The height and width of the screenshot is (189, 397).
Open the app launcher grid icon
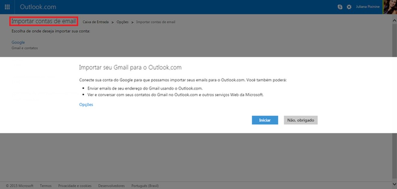point(7,7)
